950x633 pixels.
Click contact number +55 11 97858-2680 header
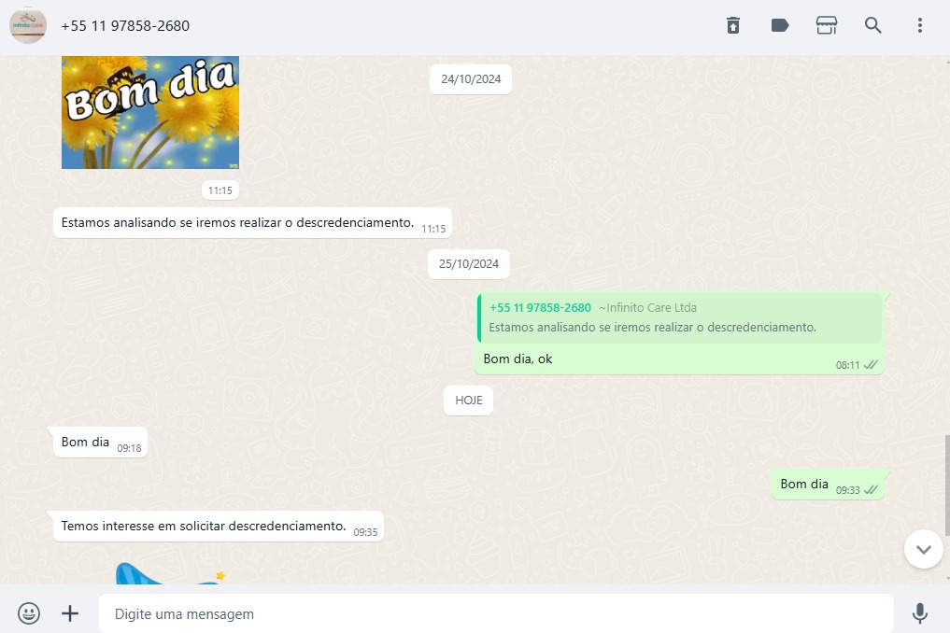pyautogui.click(x=125, y=25)
